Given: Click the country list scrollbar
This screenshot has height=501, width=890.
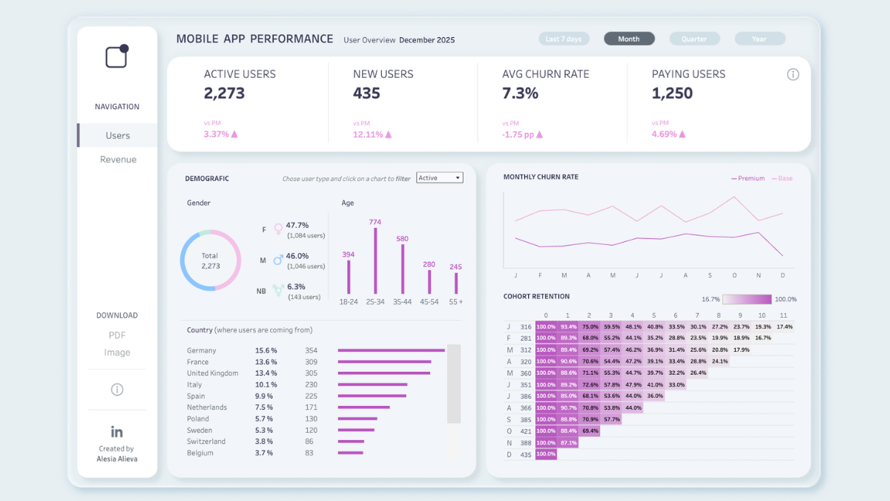Looking at the screenshot, I should [454, 384].
